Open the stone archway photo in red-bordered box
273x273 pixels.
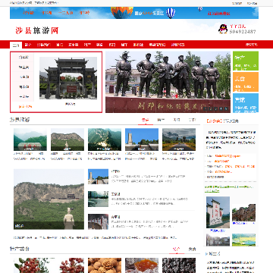pyautogui.click(x=68, y=78)
